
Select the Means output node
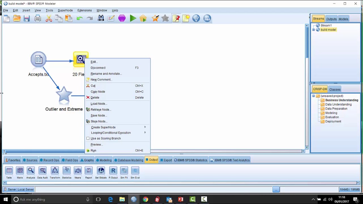pyautogui.click(x=78, y=173)
